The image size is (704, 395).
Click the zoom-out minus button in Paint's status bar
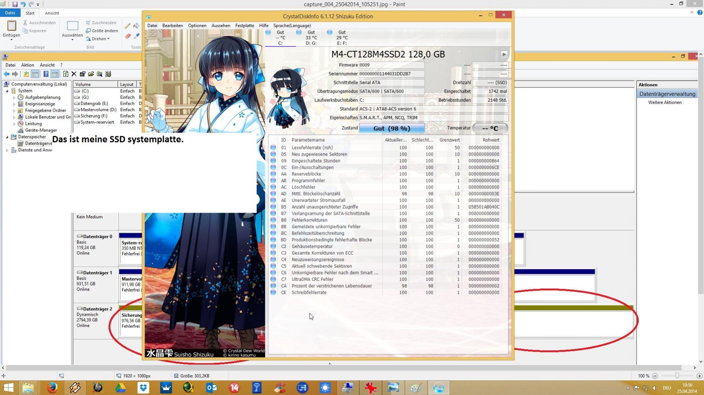coord(655,376)
